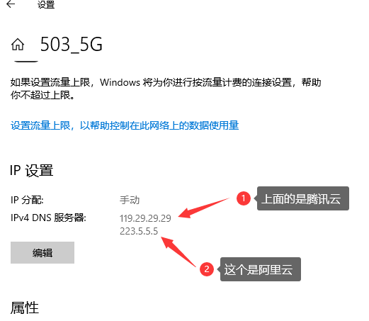Open the Settings home via house icon
The image size is (369, 321).
[x=18, y=45]
